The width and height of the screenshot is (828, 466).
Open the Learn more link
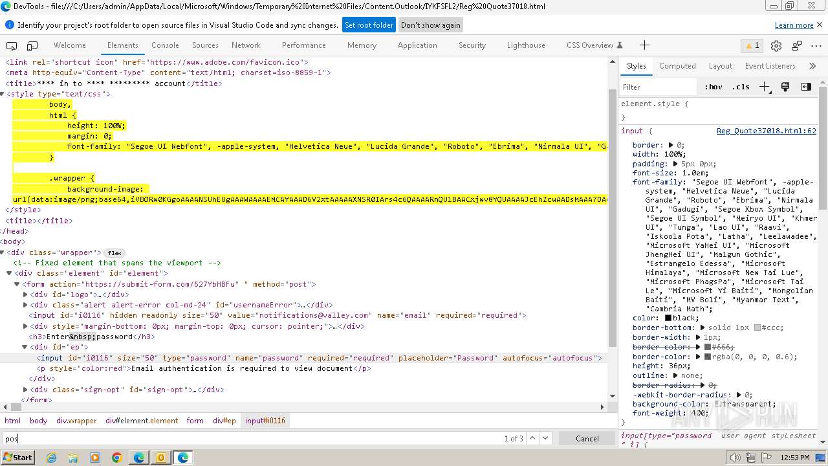[794, 25]
